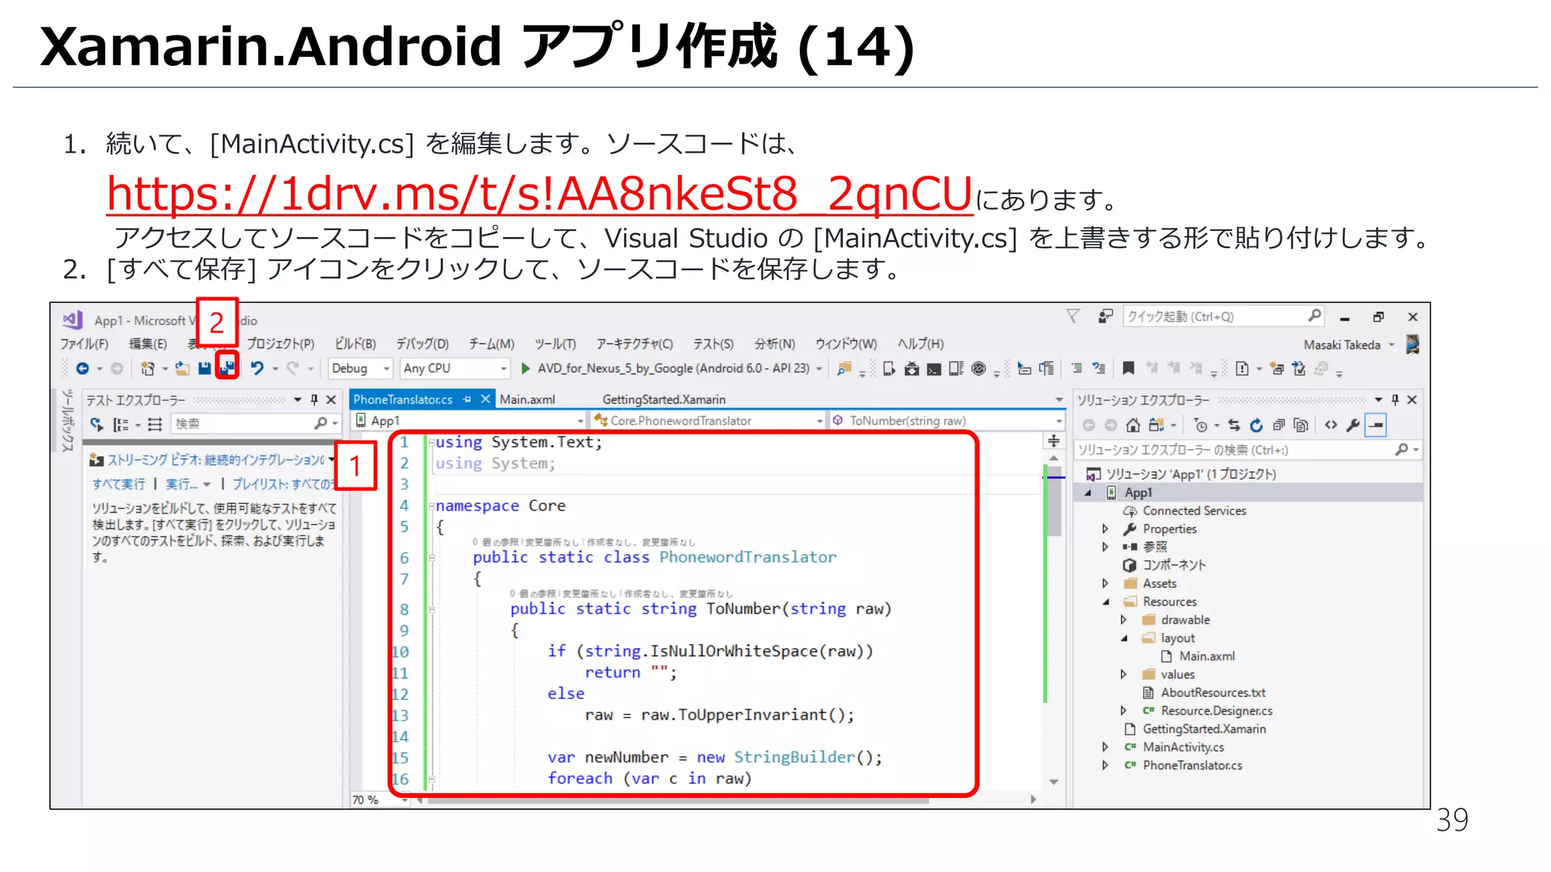The width and height of the screenshot is (1551, 872).
Task: Click the Home icon in Solution Explorer
Action: point(1133,425)
